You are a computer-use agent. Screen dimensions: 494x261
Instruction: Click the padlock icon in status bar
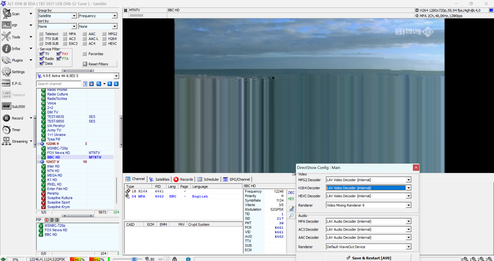[175, 259]
